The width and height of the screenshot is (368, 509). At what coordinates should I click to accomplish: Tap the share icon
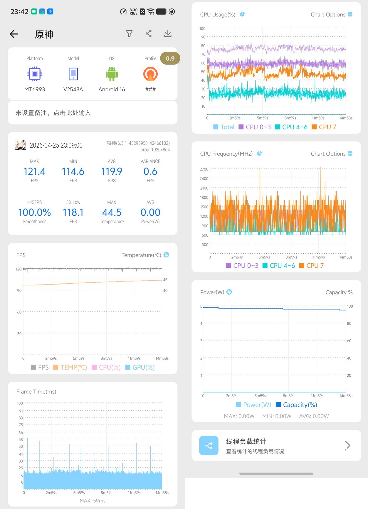coord(149,34)
